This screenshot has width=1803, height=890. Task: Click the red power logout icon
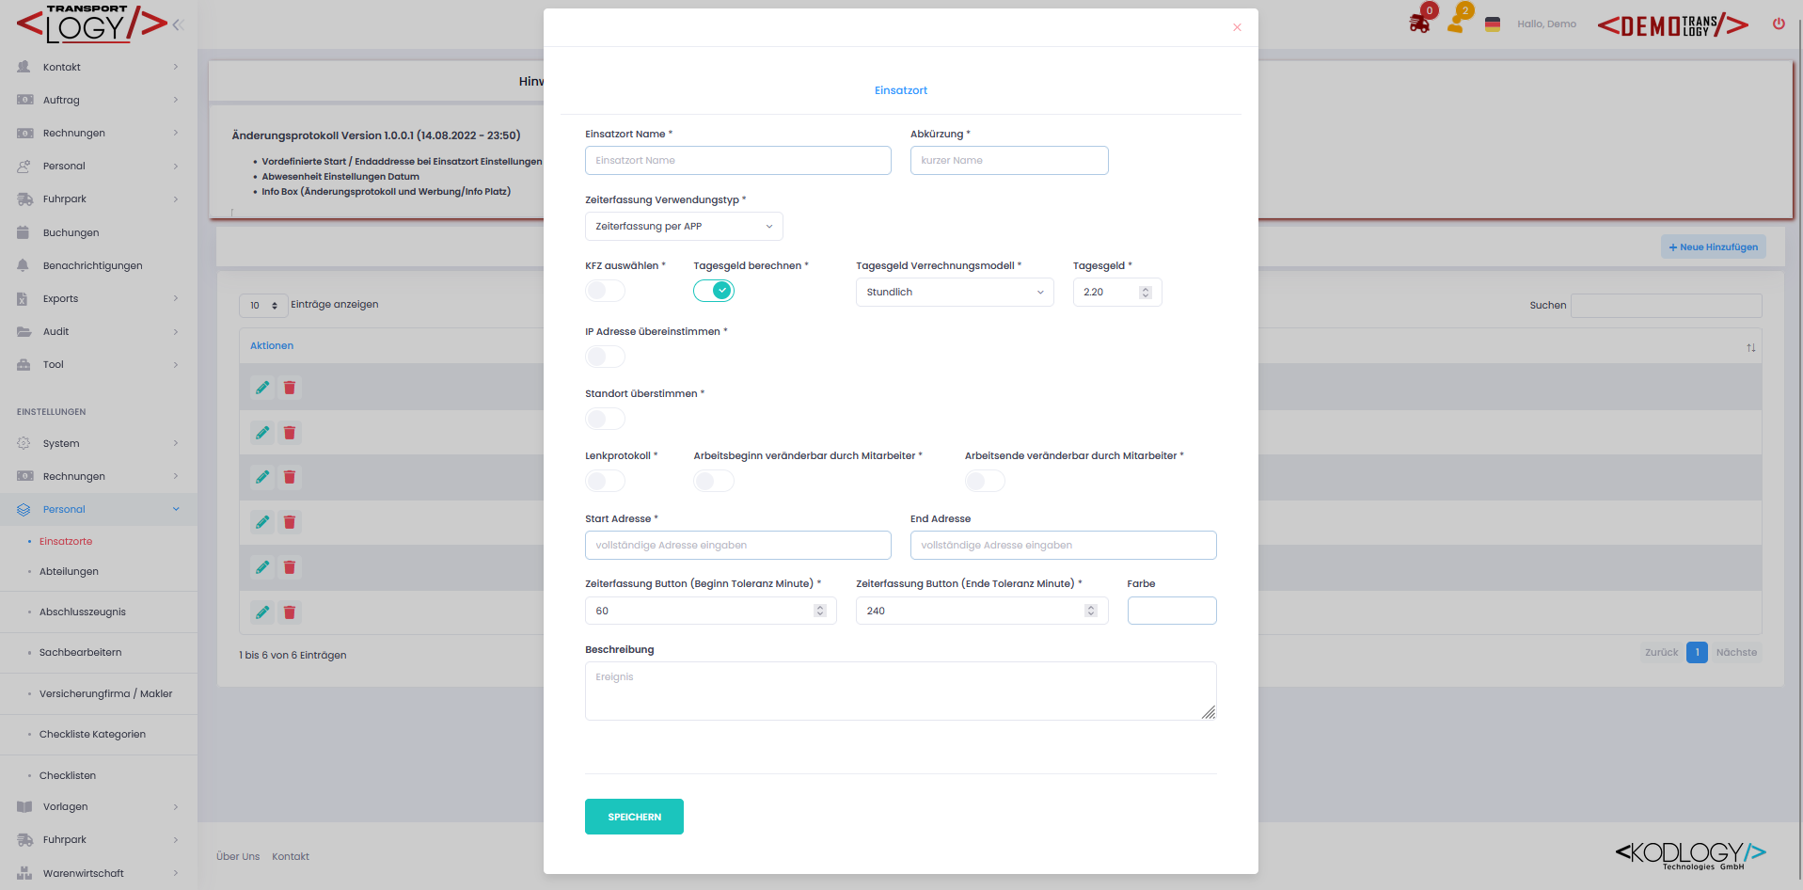click(1778, 24)
